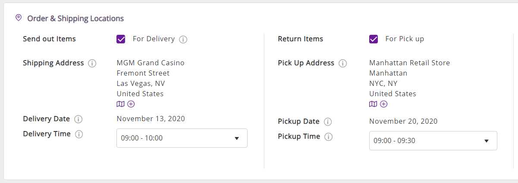Click the Shipping Address info icon
Image resolution: width=518 pixels, height=183 pixels.
[x=92, y=64]
